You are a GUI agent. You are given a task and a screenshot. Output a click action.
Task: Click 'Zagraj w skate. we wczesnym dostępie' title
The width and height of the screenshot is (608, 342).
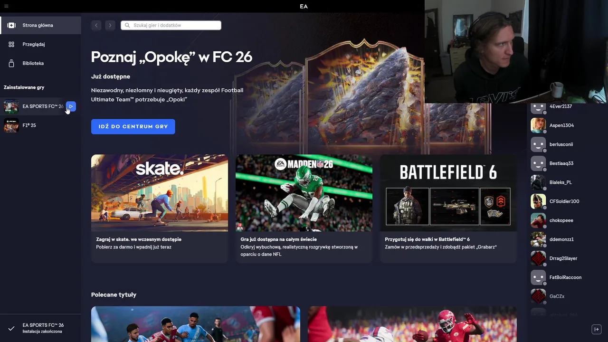click(x=139, y=239)
